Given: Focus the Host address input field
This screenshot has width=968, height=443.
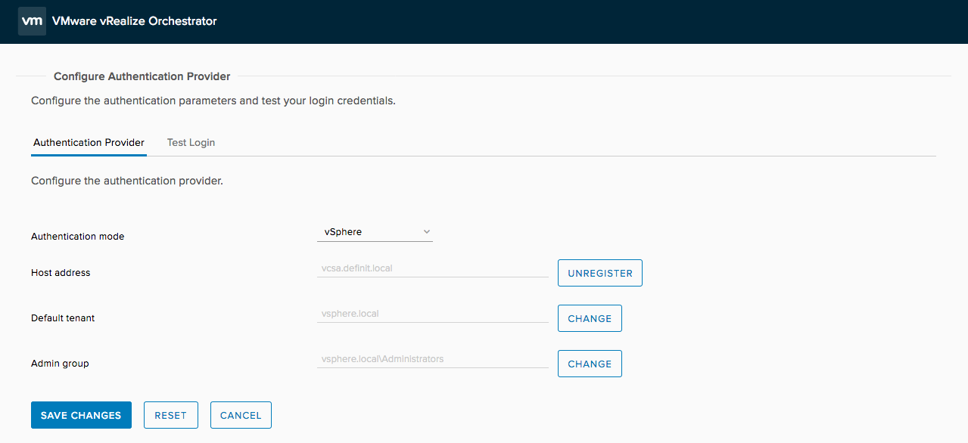Looking at the screenshot, I should click(x=433, y=268).
